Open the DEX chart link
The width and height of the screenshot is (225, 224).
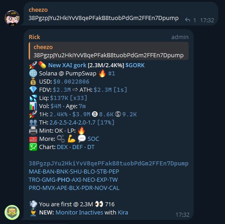point(62,147)
